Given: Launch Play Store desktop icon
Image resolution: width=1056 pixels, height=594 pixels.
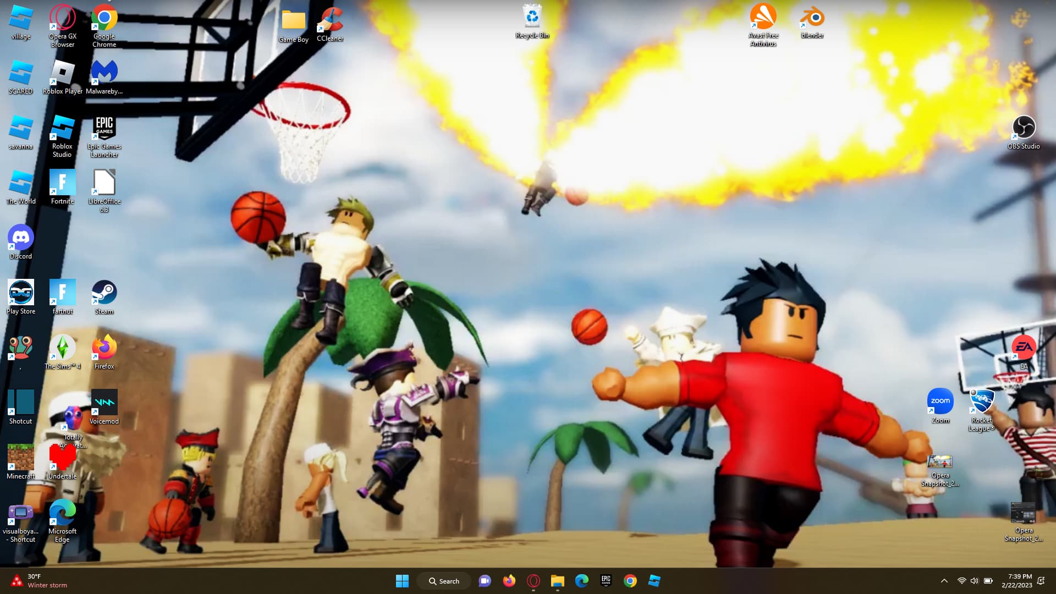Looking at the screenshot, I should (21, 298).
